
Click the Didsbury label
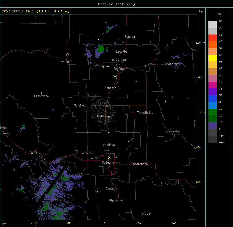tap(104, 116)
